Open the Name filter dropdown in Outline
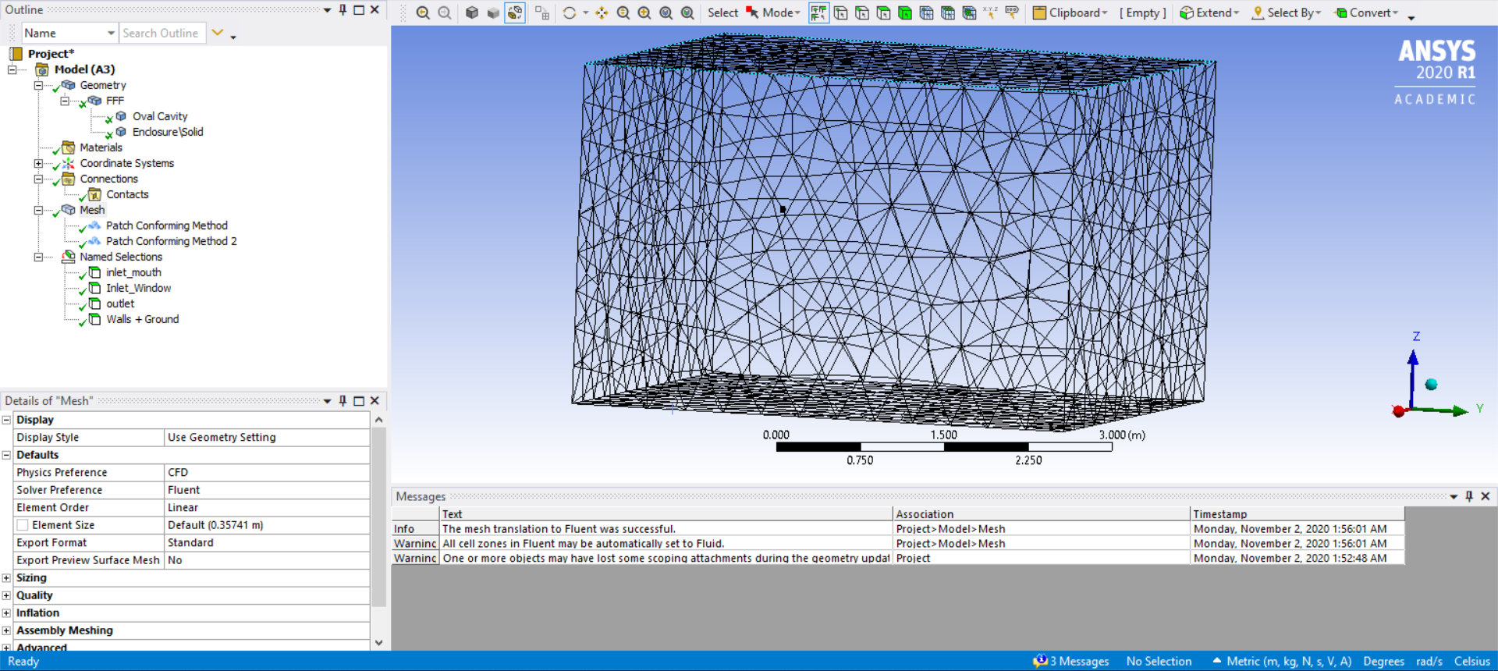Image resolution: width=1498 pixels, height=671 pixels. [x=111, y=33]
